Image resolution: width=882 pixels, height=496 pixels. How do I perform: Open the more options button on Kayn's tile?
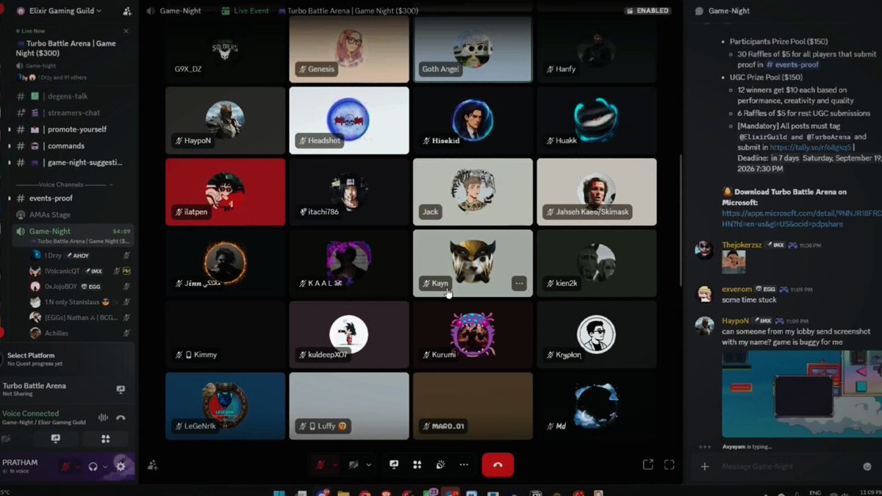519,283
